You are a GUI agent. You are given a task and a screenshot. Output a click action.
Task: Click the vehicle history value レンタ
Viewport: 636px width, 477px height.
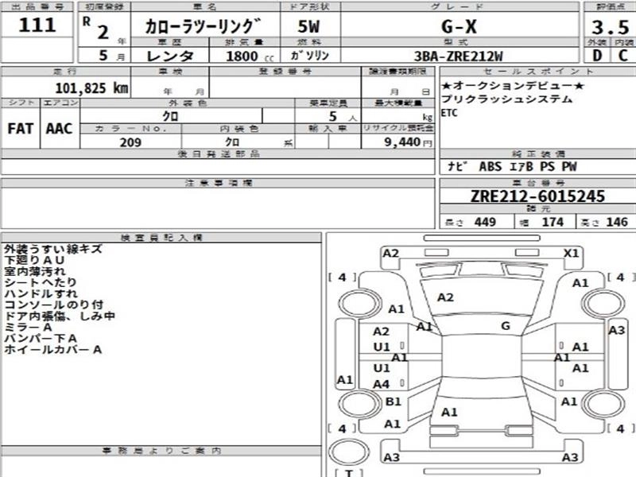pyautogui.click(x=170, y=56)
